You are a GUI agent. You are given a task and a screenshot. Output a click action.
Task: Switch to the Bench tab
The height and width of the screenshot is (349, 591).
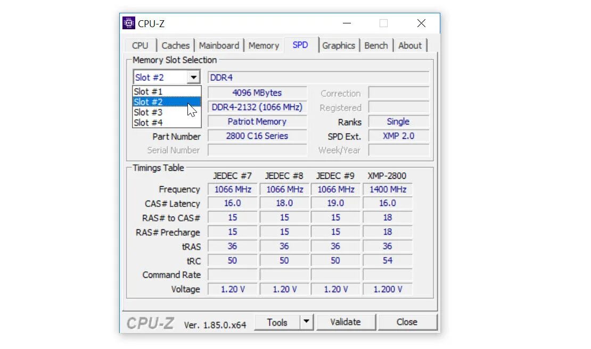pos(376,46)
